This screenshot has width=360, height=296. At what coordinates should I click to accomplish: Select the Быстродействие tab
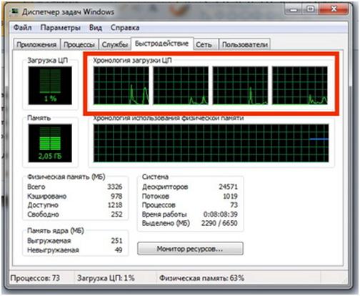162,44
